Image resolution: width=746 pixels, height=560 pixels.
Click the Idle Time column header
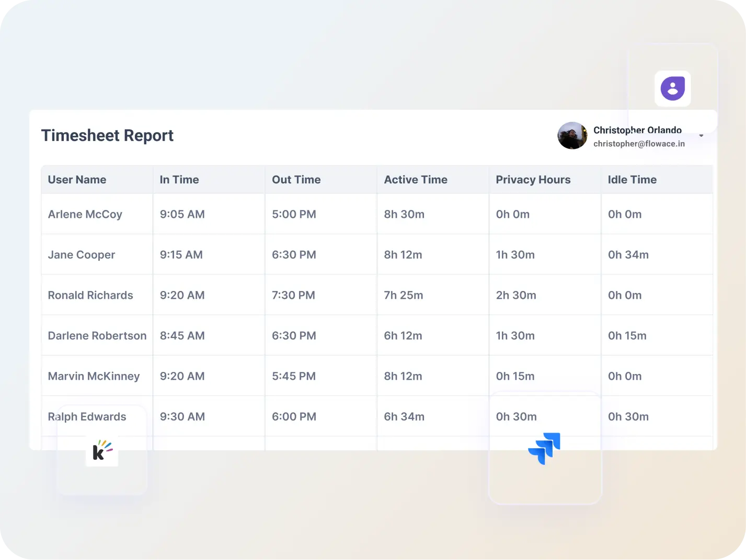(x=632, y=180)
